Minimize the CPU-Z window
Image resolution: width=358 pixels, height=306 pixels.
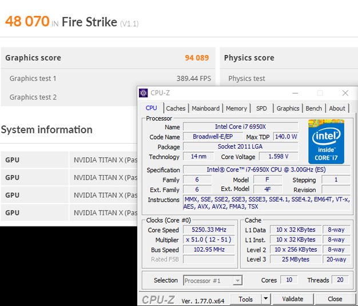[x=295, y=93]
